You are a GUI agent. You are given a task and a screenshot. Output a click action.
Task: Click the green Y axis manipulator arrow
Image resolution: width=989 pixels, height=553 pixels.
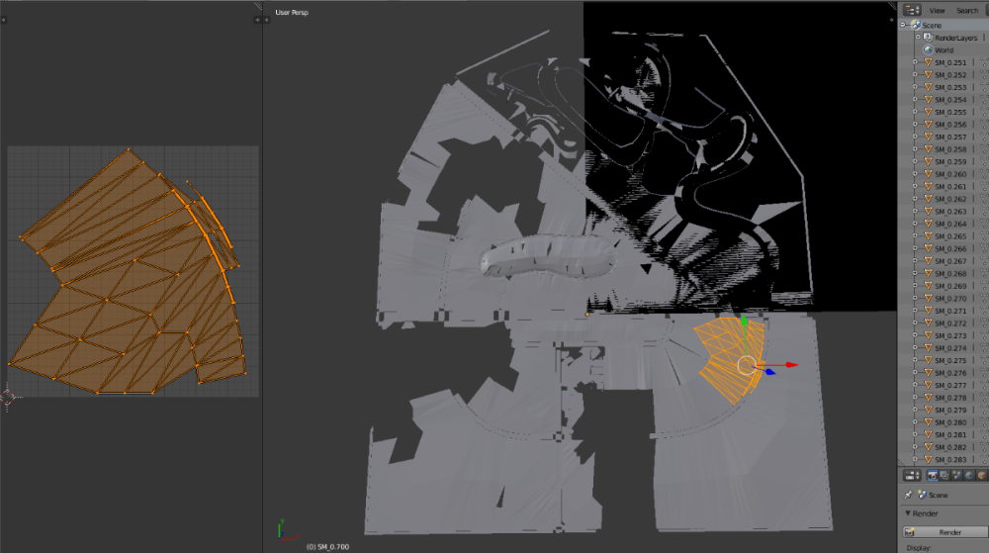[745, 321]
